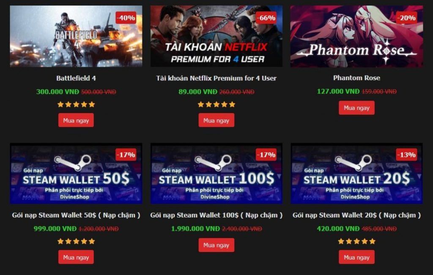
Task: Click Mua ngay for Steam Wallet 50$
Action: click(76, 257)
